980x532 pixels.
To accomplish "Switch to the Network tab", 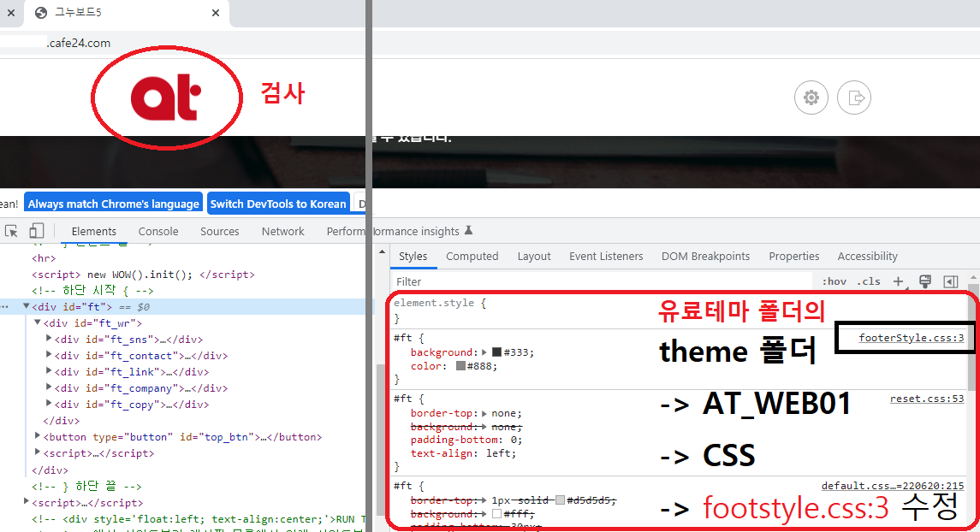I will pos(282,231).
